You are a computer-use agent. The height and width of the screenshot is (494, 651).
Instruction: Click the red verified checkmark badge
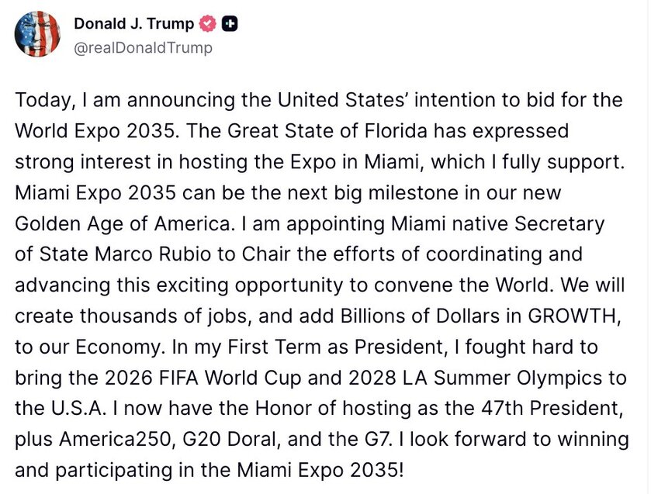(208, 25)
